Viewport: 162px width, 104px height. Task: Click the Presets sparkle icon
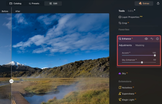coord(30,4)
